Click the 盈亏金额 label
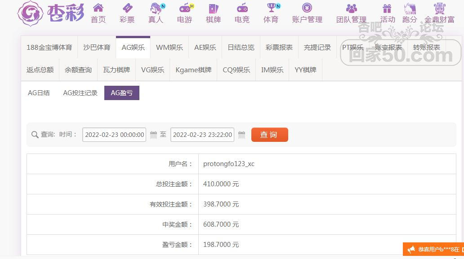Screen dimensions: 464x259 tap(178, 245)
